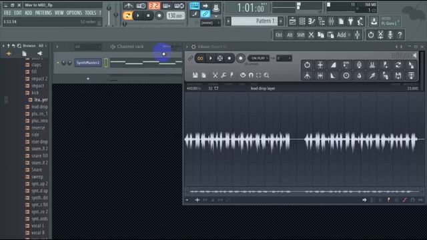
Task: Toggle typing keyboard to piano button
Action: pos(194,6)
